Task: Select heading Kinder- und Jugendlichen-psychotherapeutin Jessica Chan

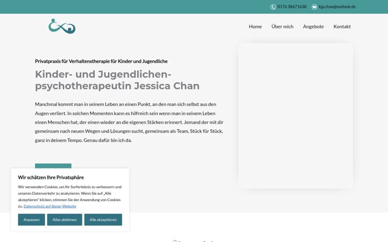Action: [x=117, y=80]
